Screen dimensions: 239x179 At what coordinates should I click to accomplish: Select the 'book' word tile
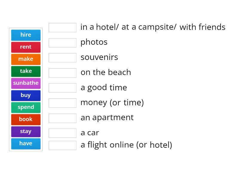click(26, 119)
